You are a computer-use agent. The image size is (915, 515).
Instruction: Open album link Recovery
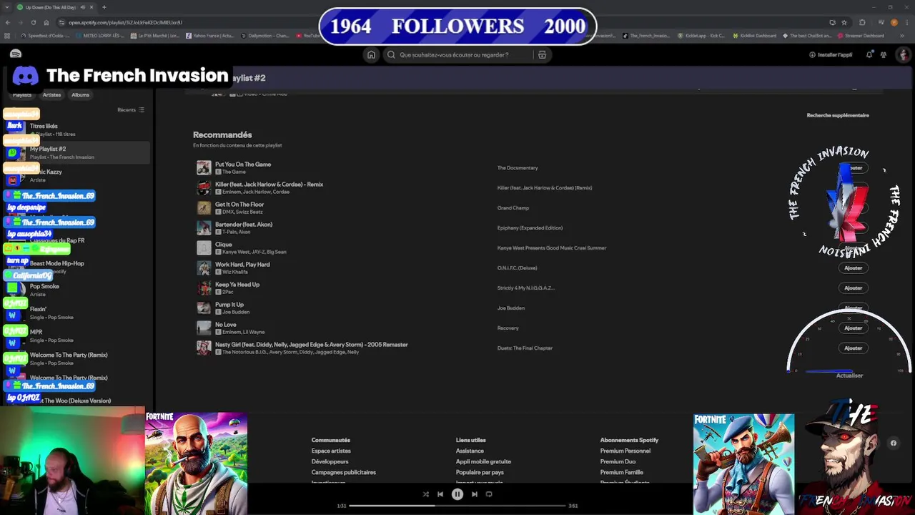(x=508, y=328)
